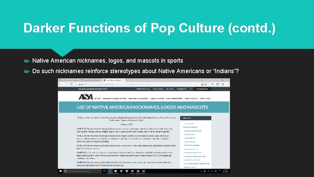Click Sections link in top bar
This screenshot has width=314, height=177.
170,89
